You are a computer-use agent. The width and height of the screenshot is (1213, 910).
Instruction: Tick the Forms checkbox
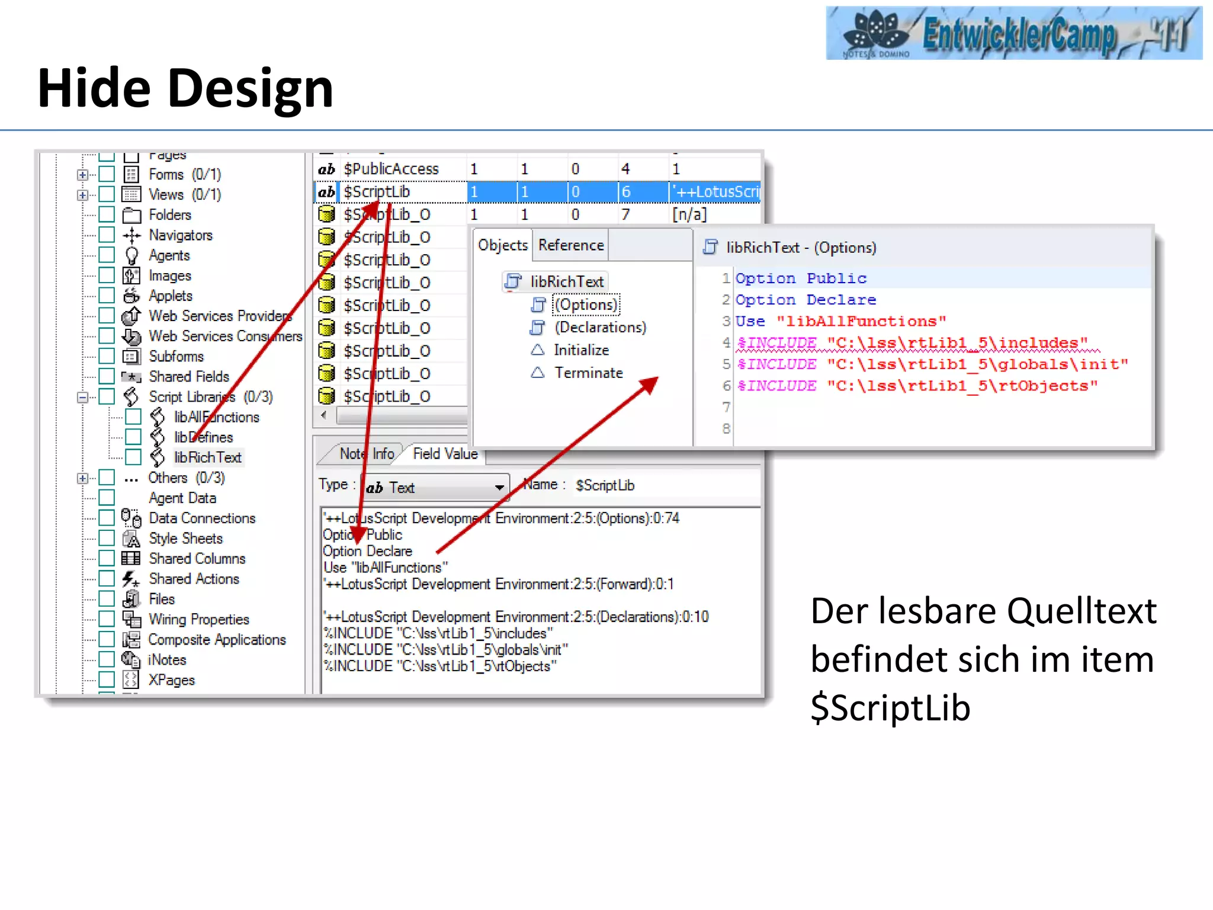[107, 174]
